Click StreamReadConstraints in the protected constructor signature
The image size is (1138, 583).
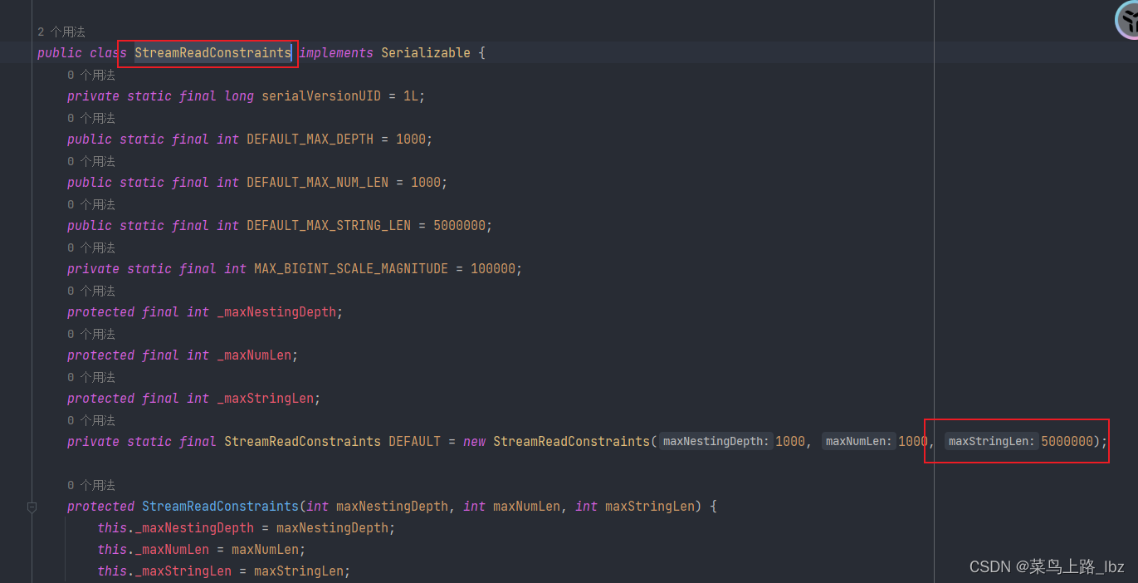[x=220, y=507]
